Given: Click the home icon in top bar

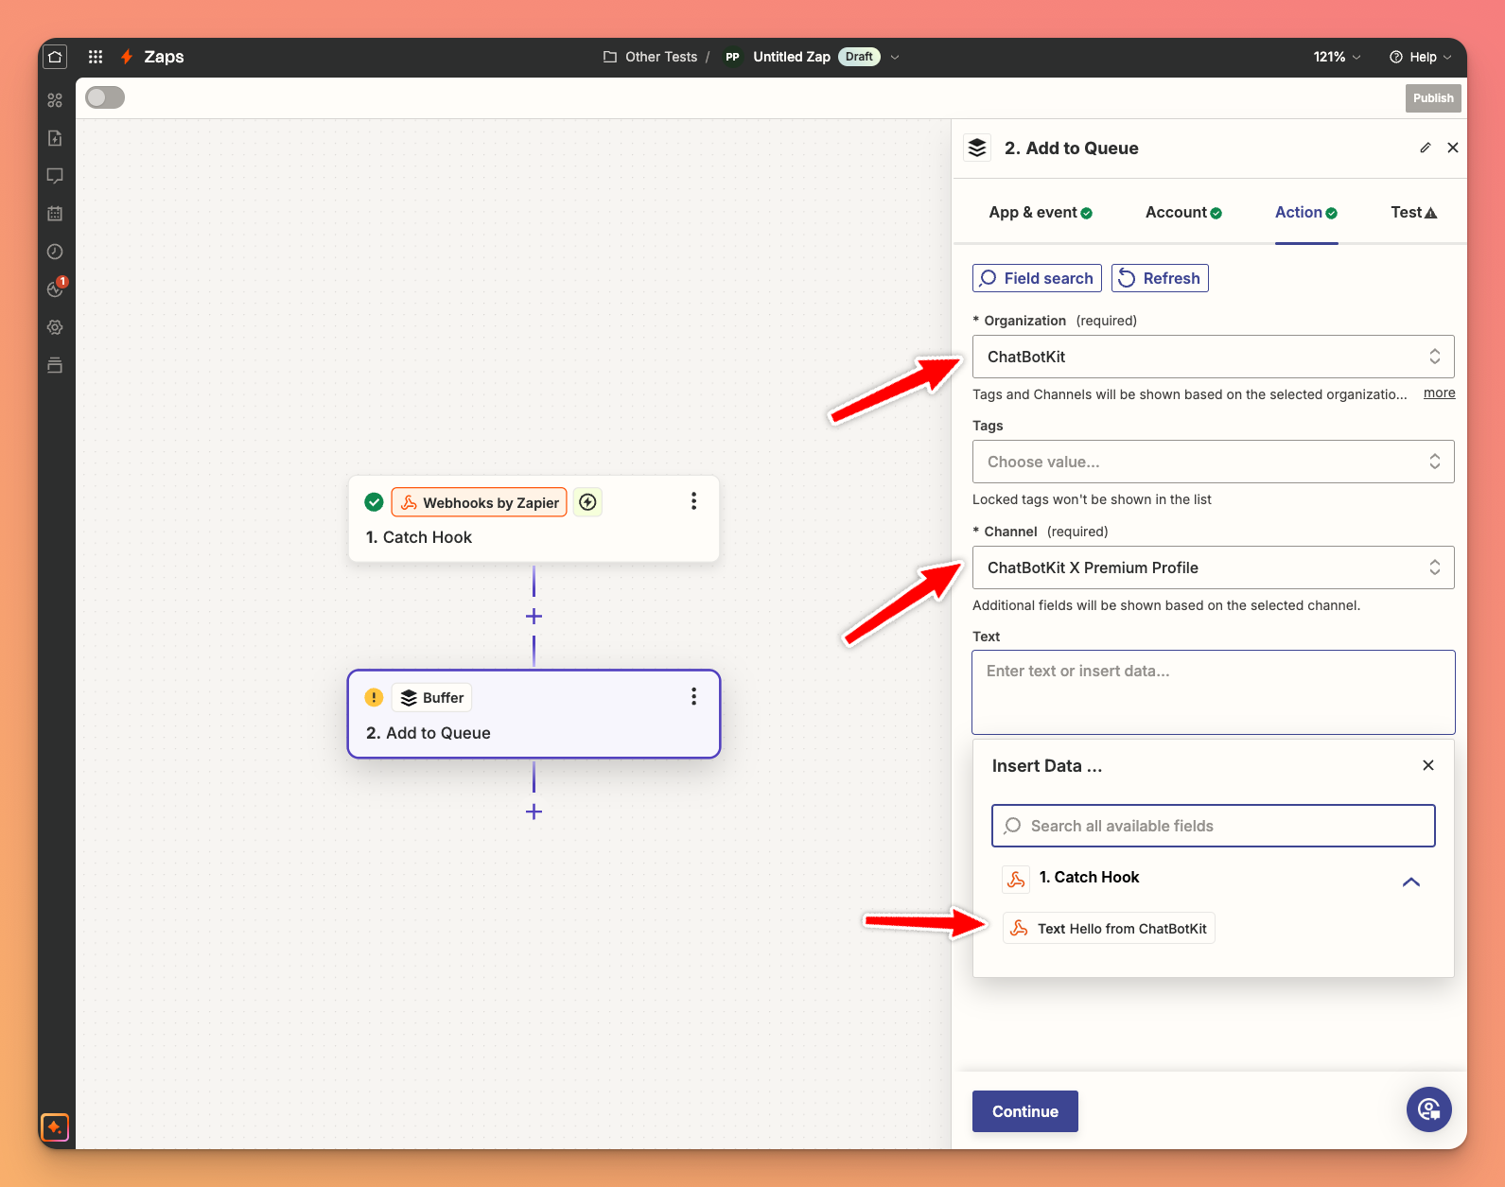Looking at the screenshot, I should [x=55, y=57].
